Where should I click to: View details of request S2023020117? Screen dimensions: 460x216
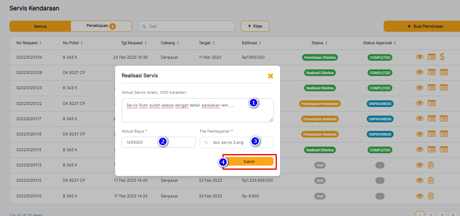[x=420, y=119]
